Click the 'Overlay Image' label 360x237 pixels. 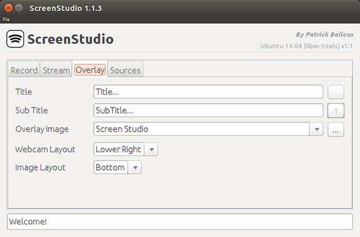(x=42, y=129)
